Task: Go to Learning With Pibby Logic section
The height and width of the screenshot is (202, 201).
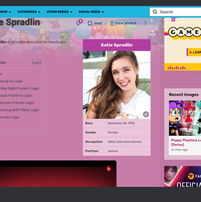Action: [x=19, y=110]
